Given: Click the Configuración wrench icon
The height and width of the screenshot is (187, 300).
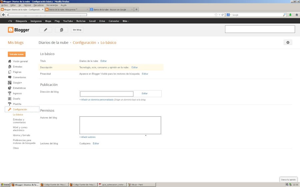Looking at the screenshot, I should click(x=10, y=109).
